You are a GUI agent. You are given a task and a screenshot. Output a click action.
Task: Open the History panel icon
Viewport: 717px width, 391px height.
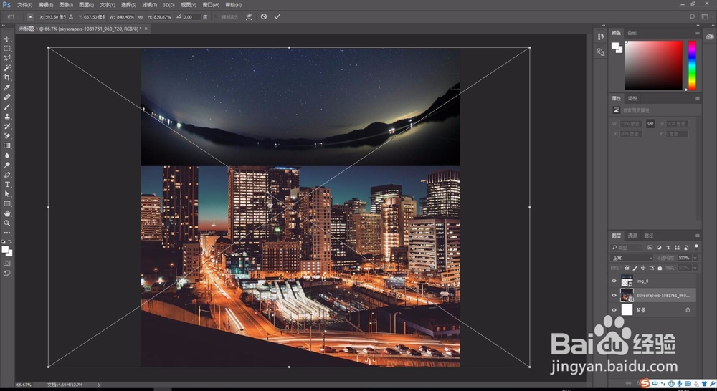point(600,37)
